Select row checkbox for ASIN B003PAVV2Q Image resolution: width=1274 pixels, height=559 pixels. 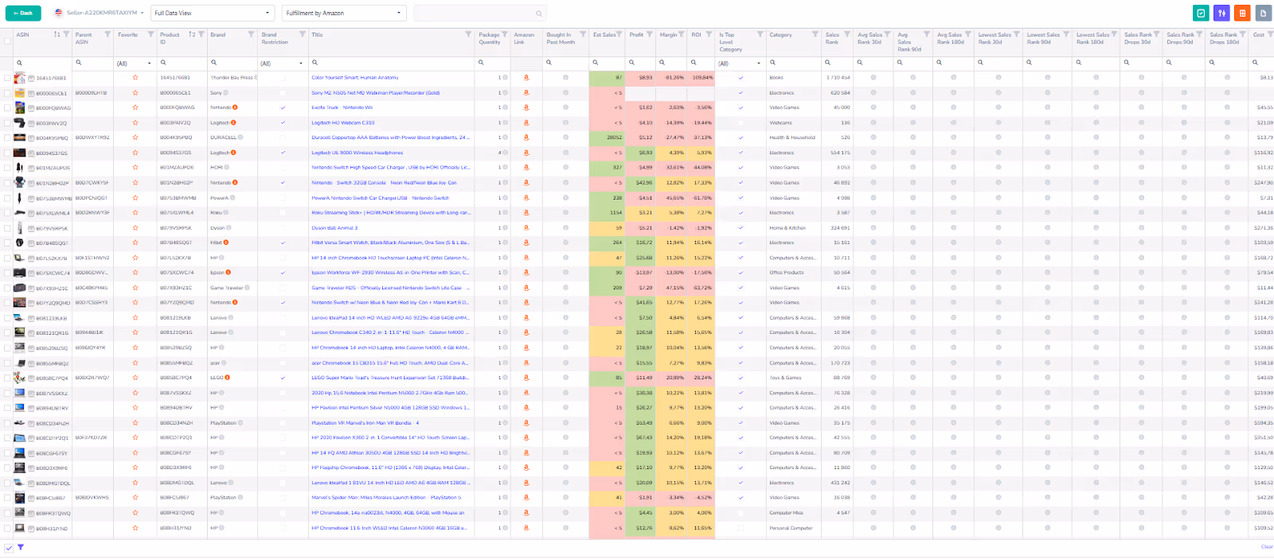pyautogui.click(x=7, y=122)
